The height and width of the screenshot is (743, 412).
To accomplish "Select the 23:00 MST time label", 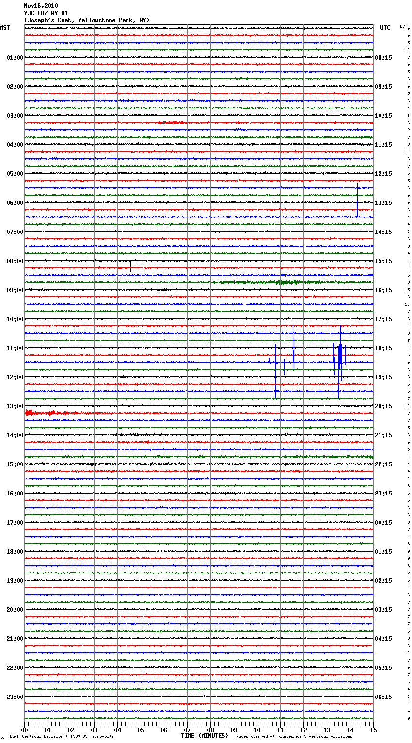I will pyautogui.click(x=15, y=697).
